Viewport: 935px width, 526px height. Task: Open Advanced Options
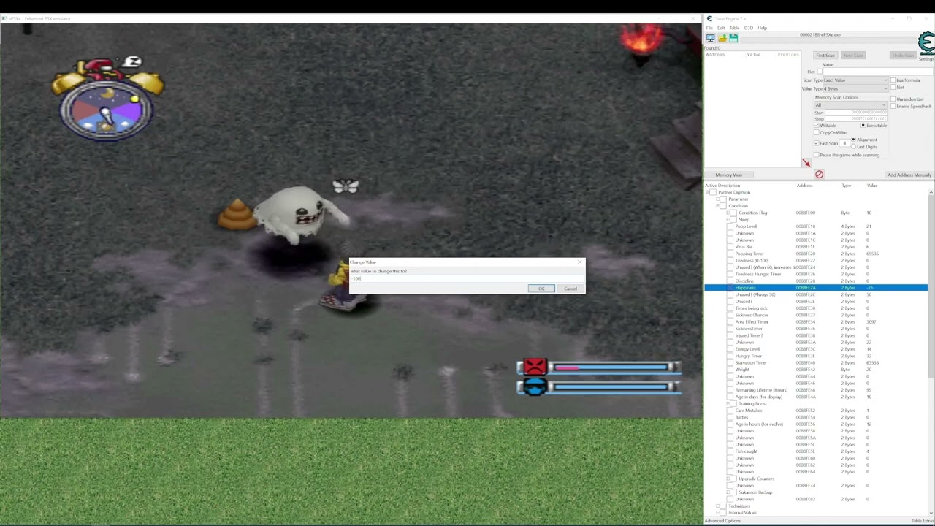(x=723, y=521)
